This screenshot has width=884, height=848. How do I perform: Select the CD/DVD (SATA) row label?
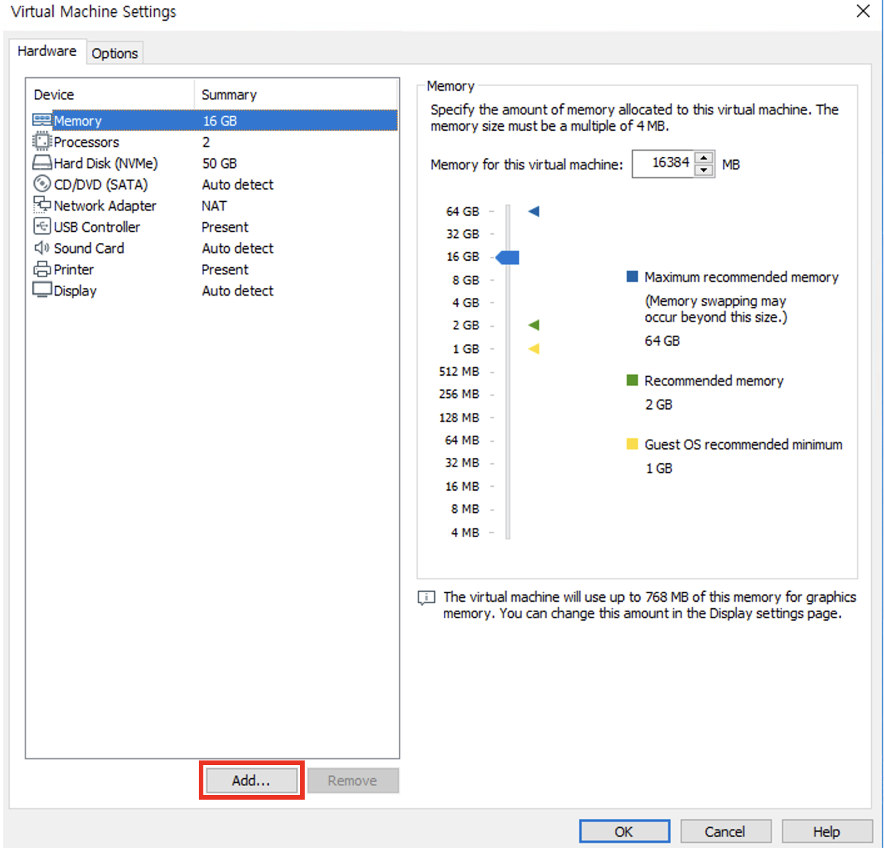click(101, 184)
